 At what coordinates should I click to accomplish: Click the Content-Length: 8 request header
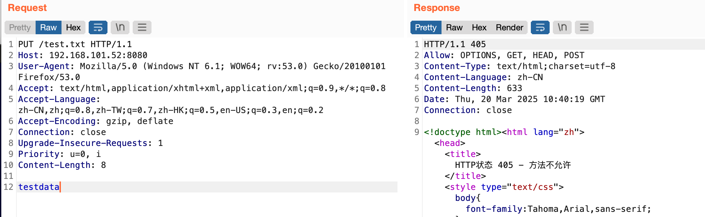(x=62, y=165)
